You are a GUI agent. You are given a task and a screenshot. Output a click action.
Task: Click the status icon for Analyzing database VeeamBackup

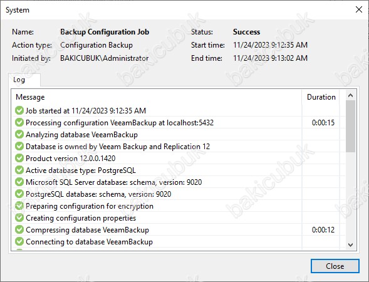click(x=19, y=134)
